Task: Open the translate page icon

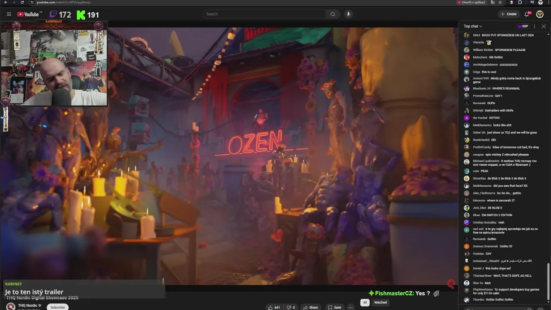Action: (x=492, y=2)
